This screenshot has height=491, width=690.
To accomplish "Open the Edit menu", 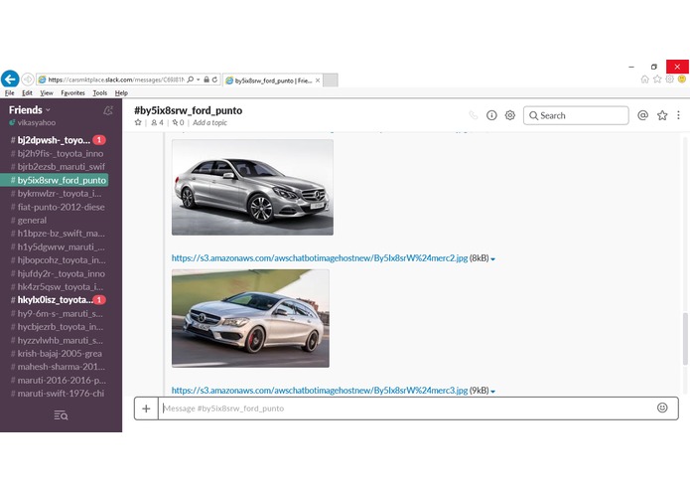I will click(27, 92).
